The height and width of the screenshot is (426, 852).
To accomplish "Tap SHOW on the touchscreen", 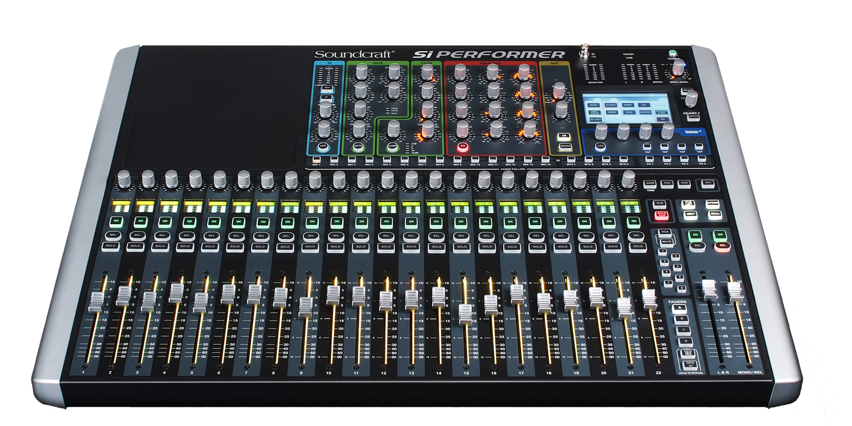I will click(594, 105).
